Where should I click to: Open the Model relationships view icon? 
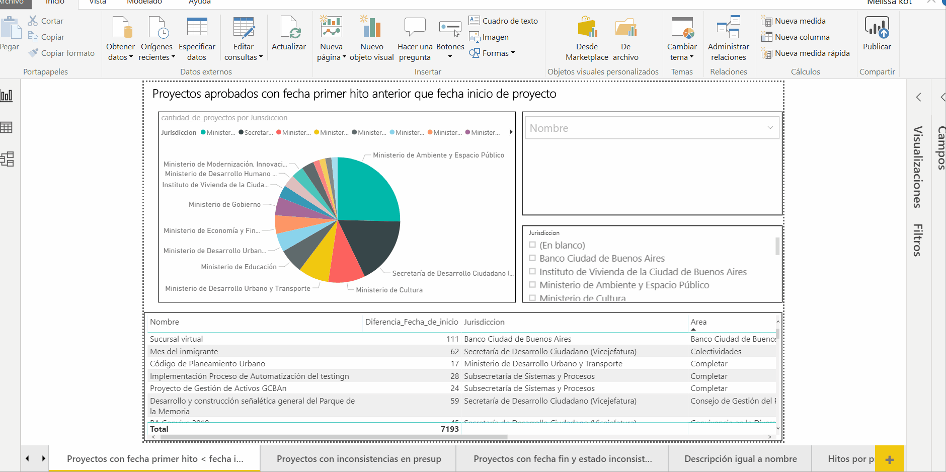point(7,159)
